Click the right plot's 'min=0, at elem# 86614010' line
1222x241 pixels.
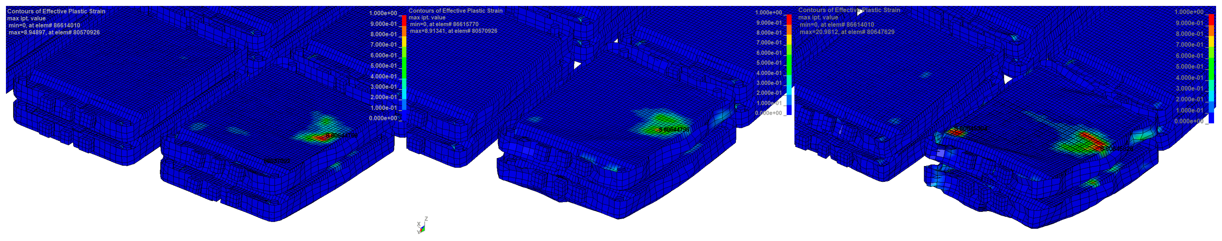837,25
